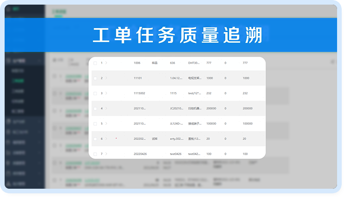Unfold row 6 via its arrow
Screen dimensions: 344x197
click(x=106, y=139)
